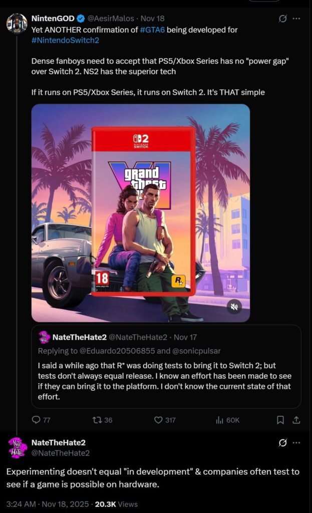Screen dimensions: 312x513
Task: Bookmark the NintenGOD tweet
Action: [x=280, y=420]
